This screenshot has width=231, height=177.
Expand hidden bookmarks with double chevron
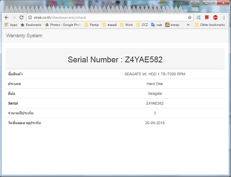(x=188, y=25)
